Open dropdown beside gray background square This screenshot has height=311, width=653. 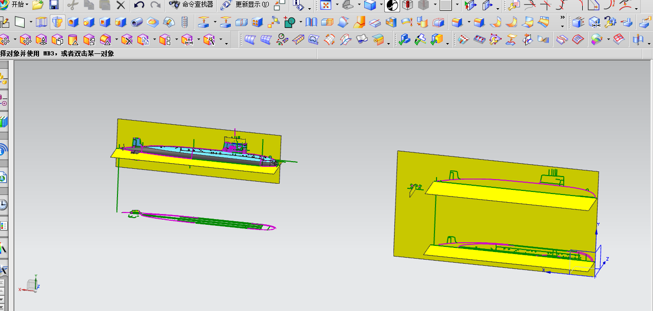[x=457, y=5]
